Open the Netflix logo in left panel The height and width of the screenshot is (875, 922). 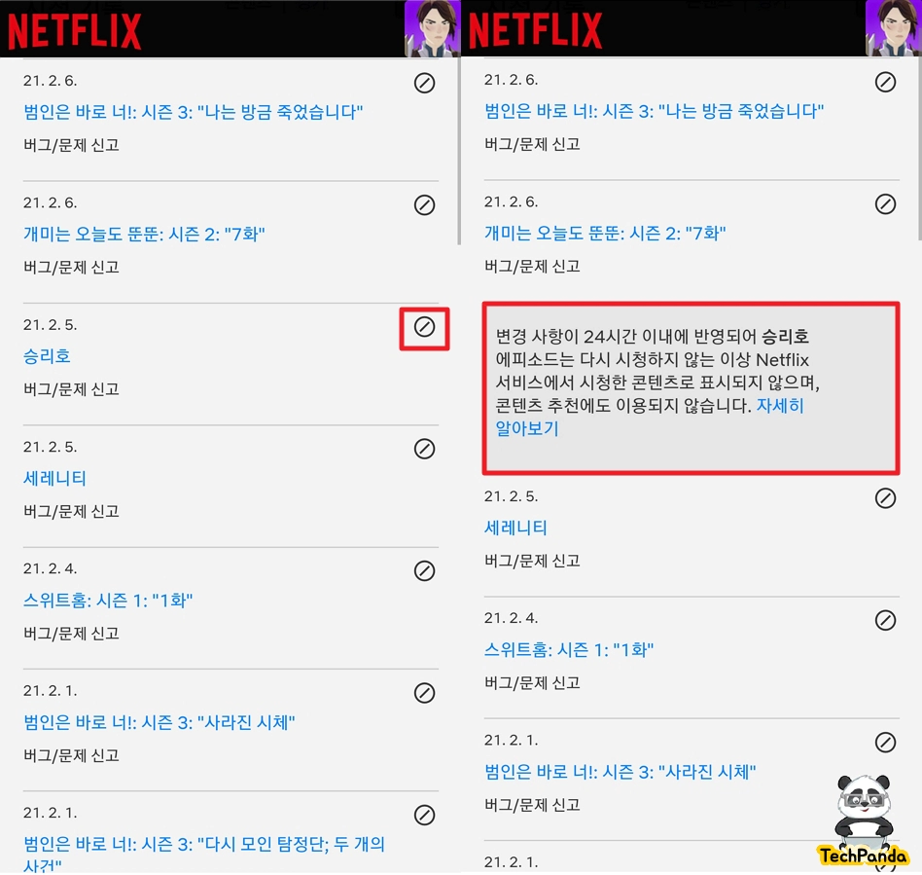(x=74, y=31)
